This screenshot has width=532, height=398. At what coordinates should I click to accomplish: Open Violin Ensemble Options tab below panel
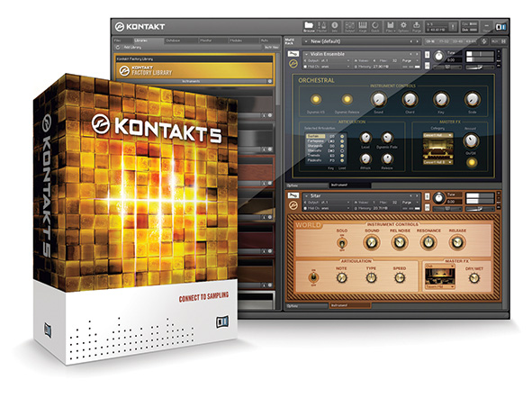tap(307, 185)
